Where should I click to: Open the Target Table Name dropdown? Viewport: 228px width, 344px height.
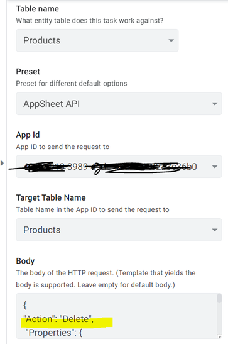pyautogui.click(x=119, y=230)
